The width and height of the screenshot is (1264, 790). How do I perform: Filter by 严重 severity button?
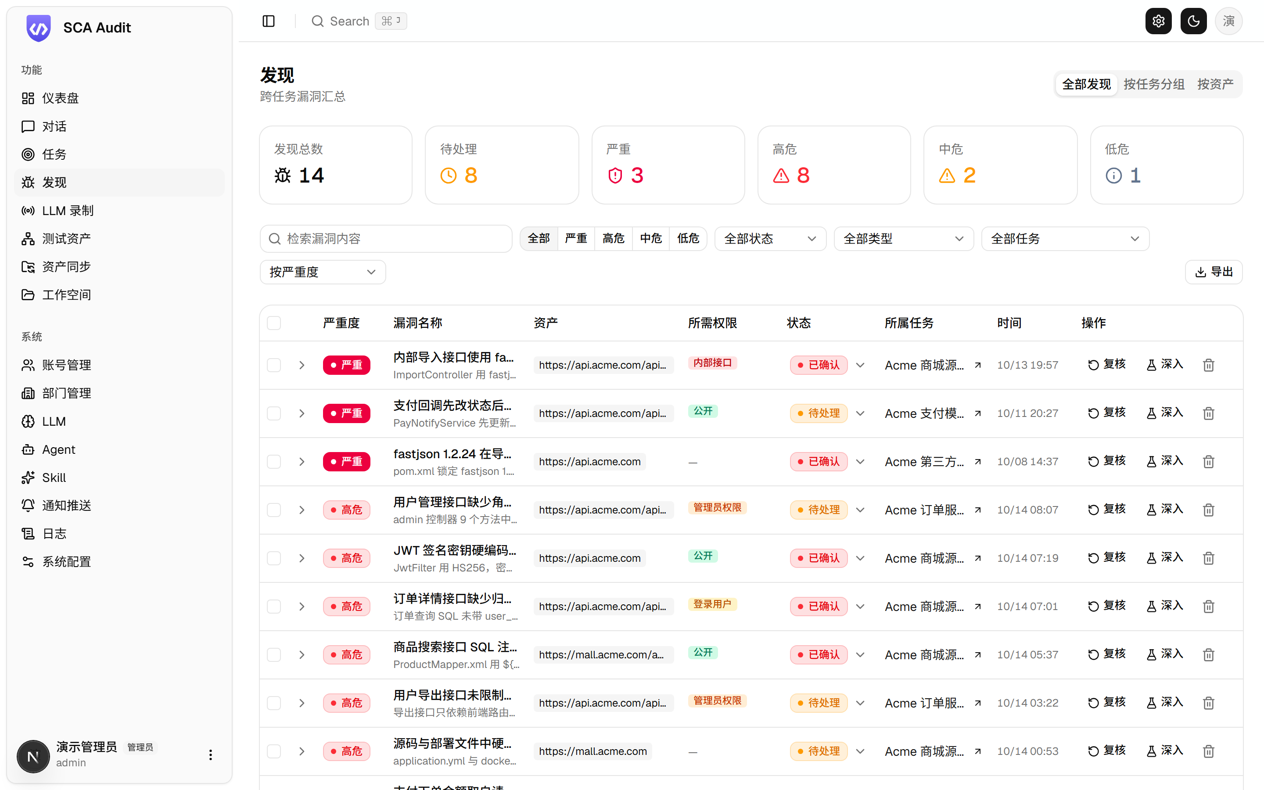point(575,239)
